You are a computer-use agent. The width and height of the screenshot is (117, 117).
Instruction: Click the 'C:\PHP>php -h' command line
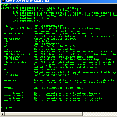pyautogui.click(x=12, y=5)
